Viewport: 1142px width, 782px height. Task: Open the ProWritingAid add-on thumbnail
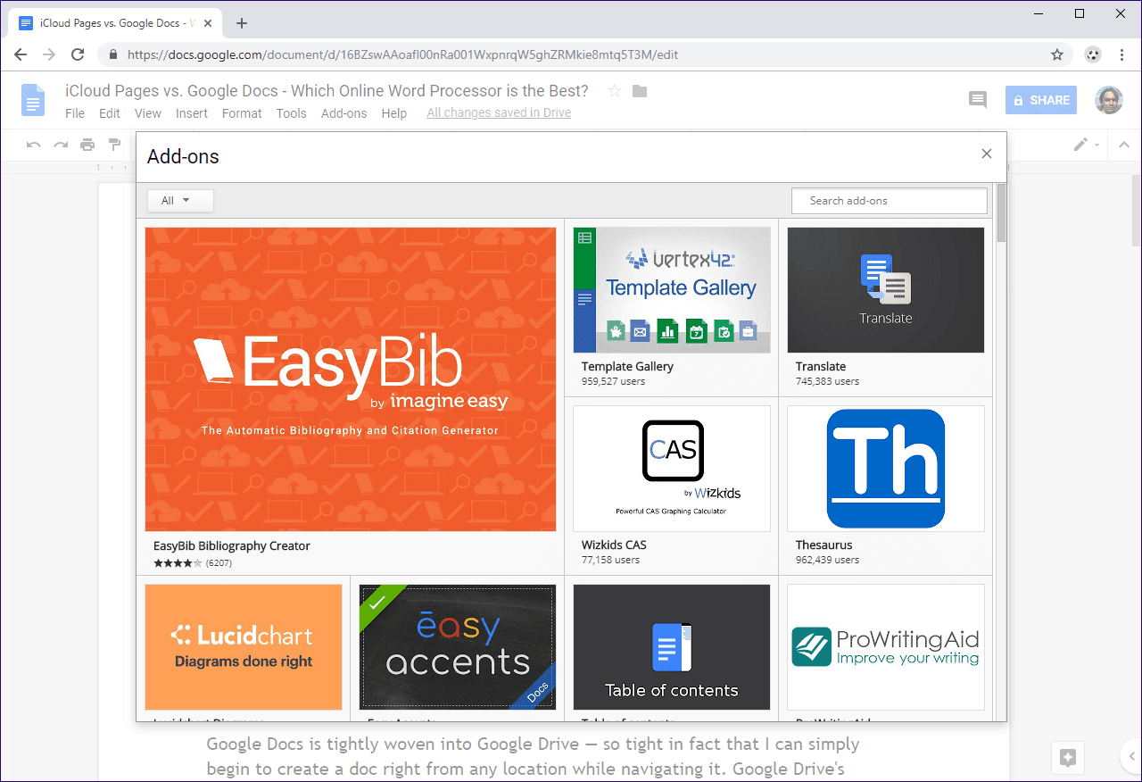point(886,647)
